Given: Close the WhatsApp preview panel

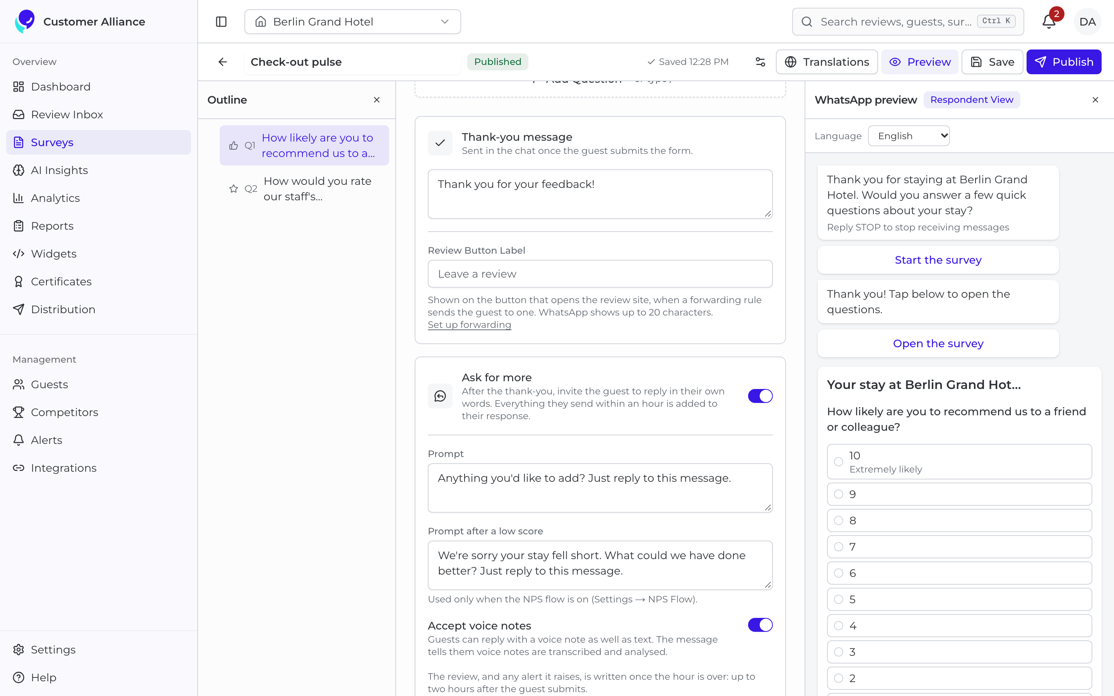Looking at the screenshot, I should coord(1095,100).
